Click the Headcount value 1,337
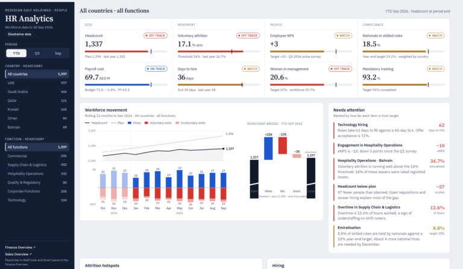This screenshot has height=269, width=463. 93,44
